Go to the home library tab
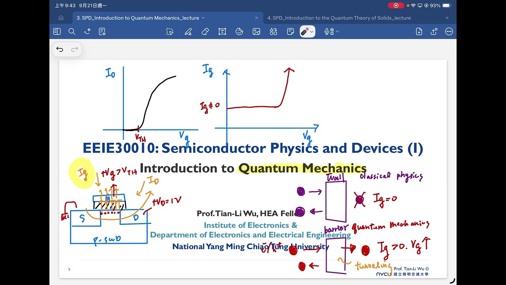Viewport: 506px width, 285px height. point(61,18)
